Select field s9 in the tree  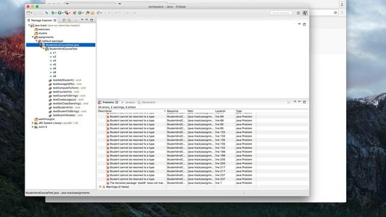[x=53, y=77]
